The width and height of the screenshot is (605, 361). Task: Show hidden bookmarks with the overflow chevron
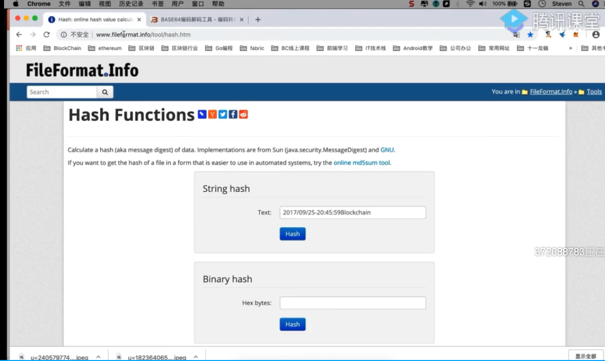571,48
